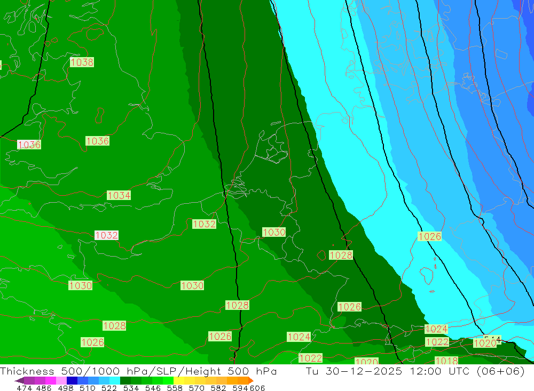Select legend value 582

click(x=218, y=388)
